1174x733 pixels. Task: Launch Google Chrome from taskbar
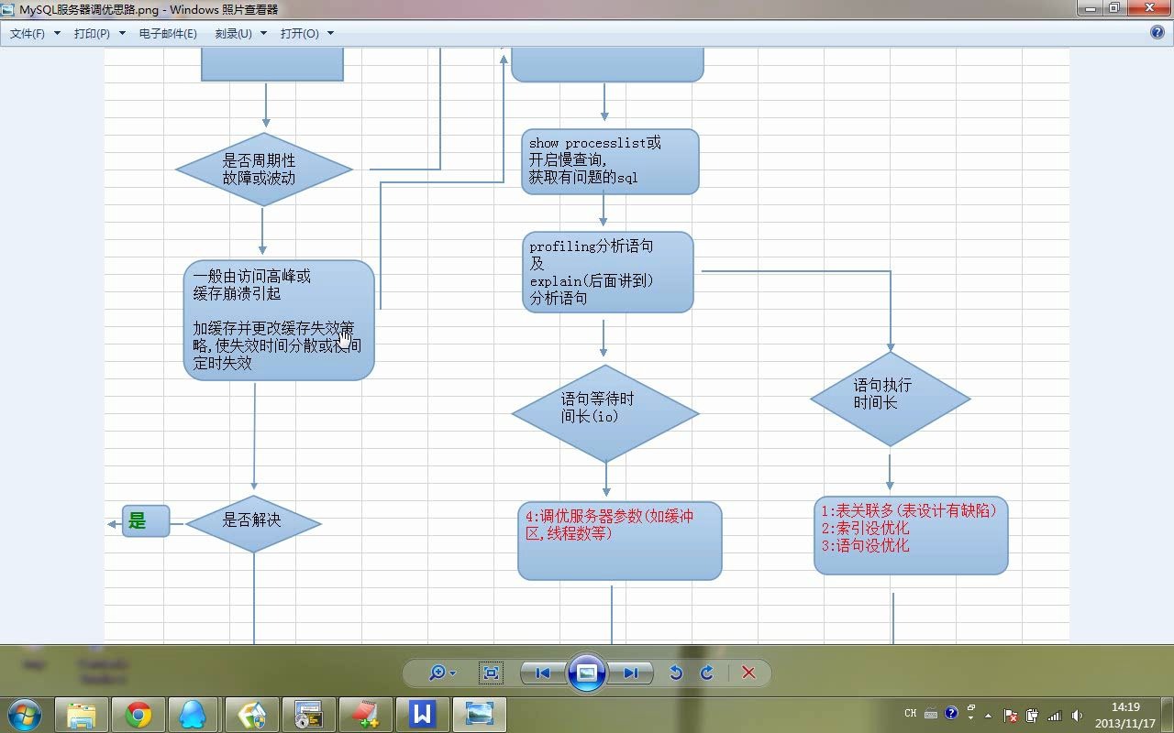(138, 715)
